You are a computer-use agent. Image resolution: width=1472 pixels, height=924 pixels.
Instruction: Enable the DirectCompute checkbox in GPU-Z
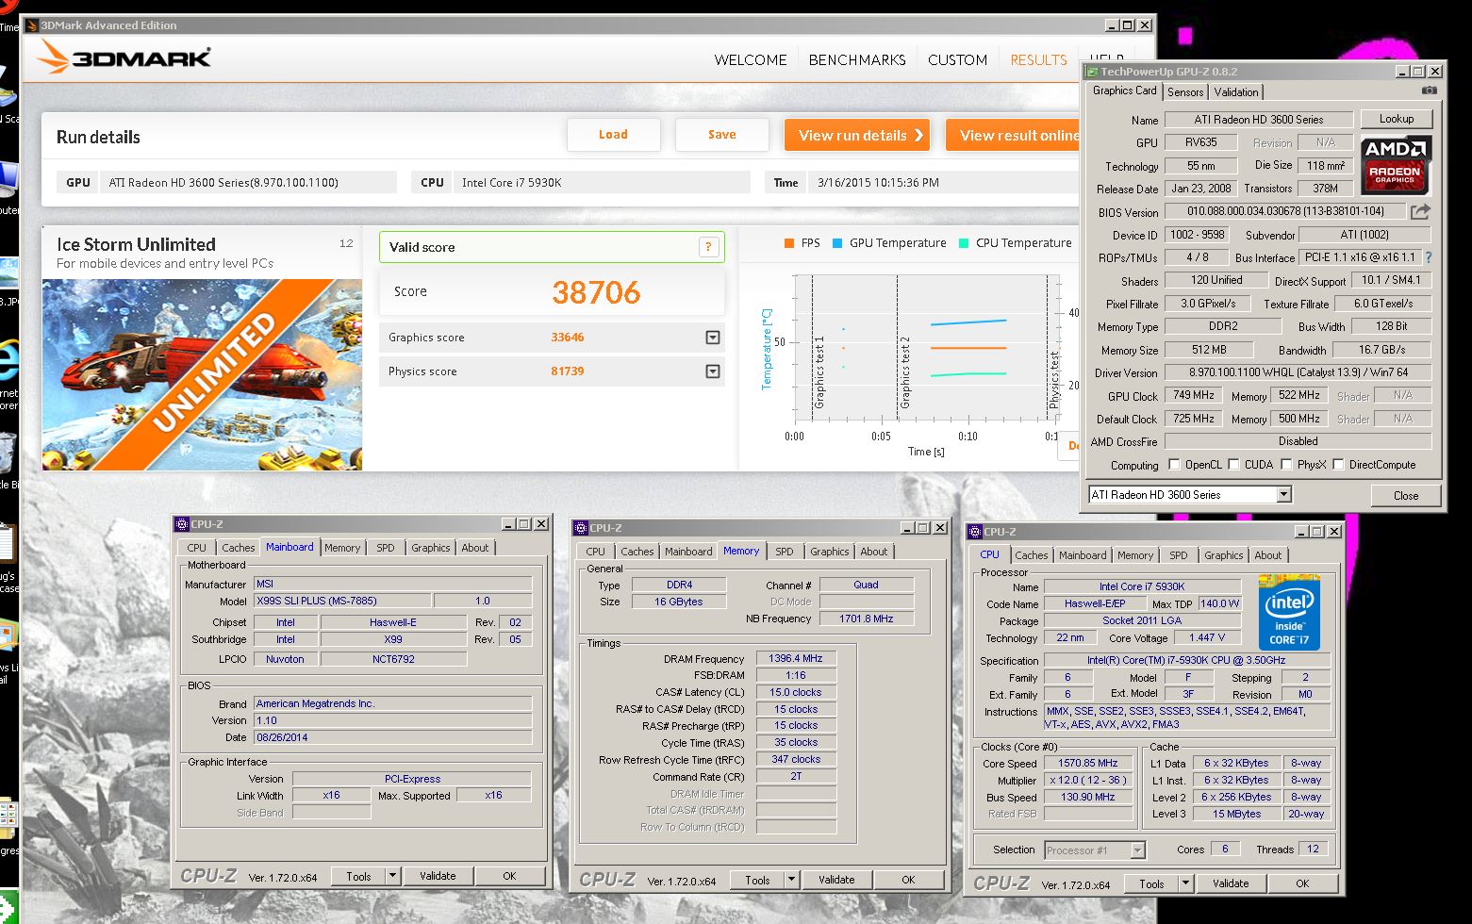[x=1338, y=464]
